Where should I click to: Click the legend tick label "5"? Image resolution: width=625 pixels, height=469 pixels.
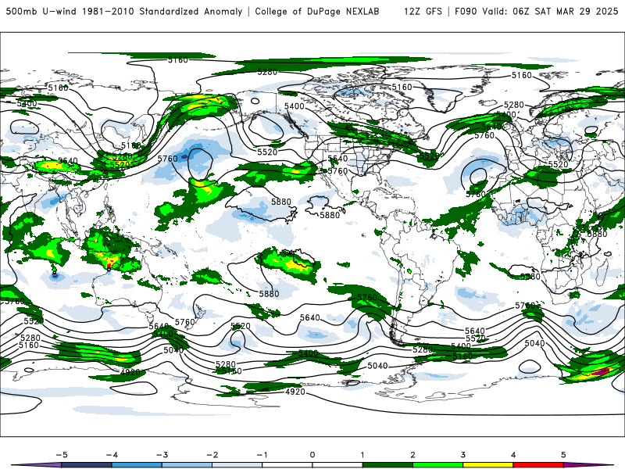tap(563, 455)
